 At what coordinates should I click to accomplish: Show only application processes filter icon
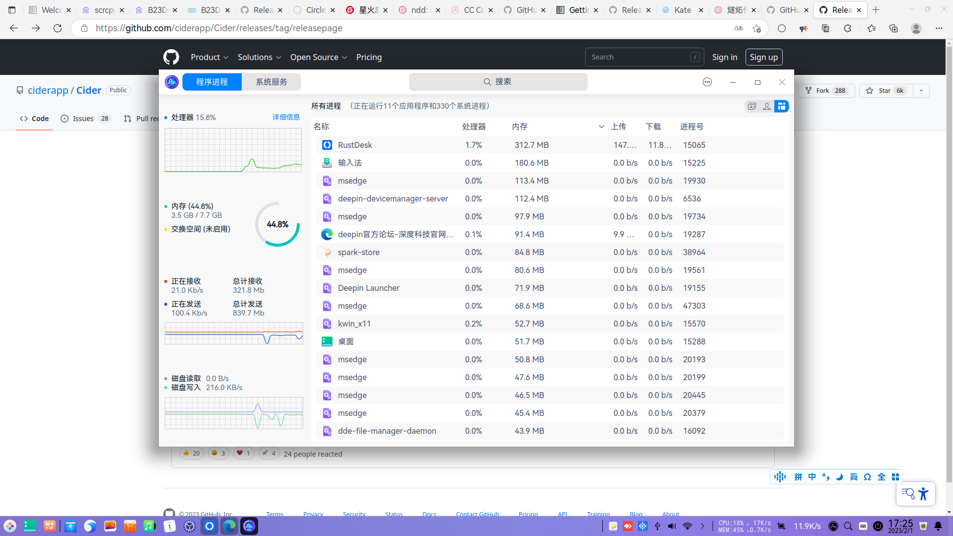click(752, 106)
